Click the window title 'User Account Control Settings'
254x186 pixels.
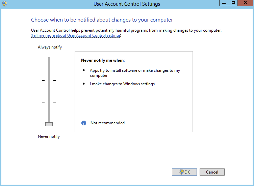pos(127,4)
